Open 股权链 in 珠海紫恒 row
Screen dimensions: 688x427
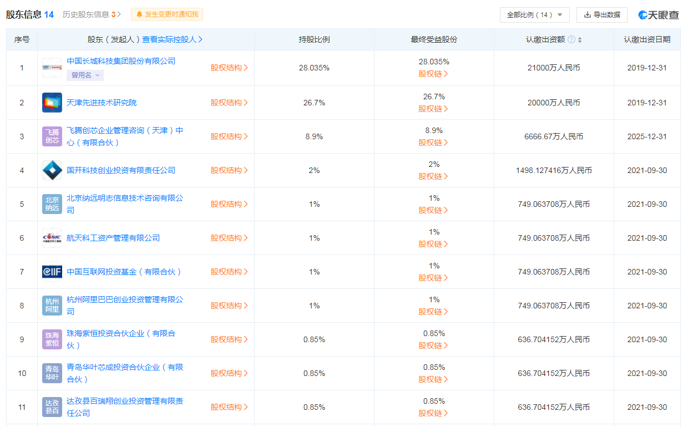point(433,345)
